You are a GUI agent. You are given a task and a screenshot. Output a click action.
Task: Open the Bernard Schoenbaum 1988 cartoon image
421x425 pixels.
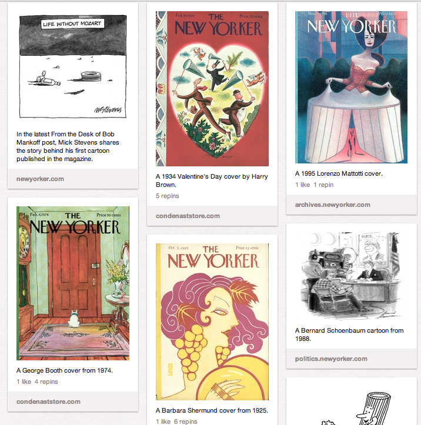(x=351, y=276)
